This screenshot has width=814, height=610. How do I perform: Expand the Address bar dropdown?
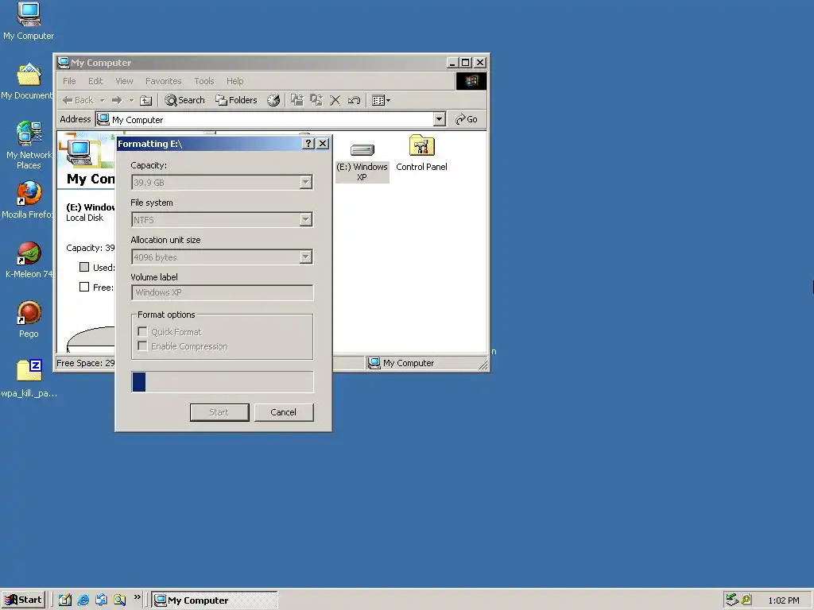(x=439, y=119)
